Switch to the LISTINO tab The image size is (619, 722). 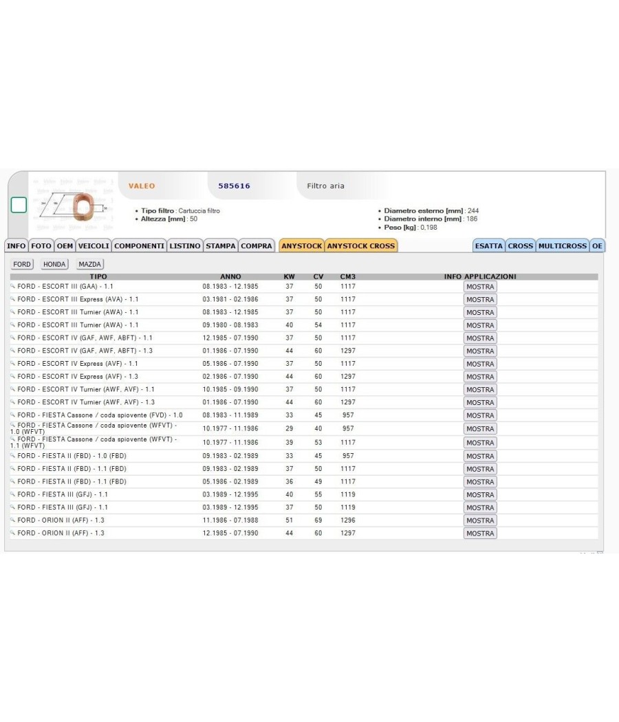tap(185, 246)
